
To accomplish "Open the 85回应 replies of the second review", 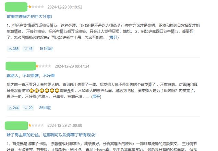I will pos(45,108).
